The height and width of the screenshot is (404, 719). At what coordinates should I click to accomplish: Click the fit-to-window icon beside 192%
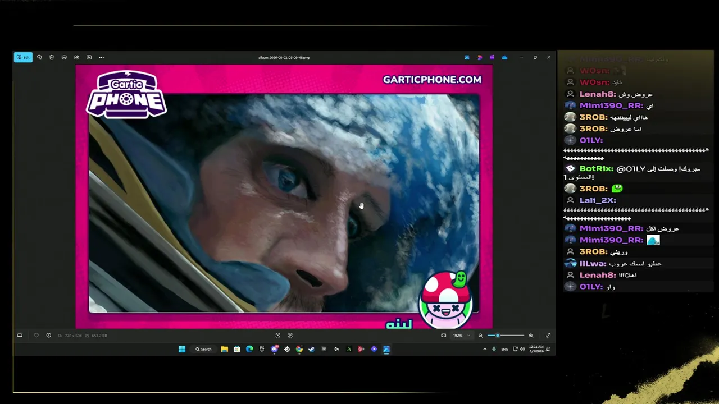pyautogui.click(x=444, y=336)
